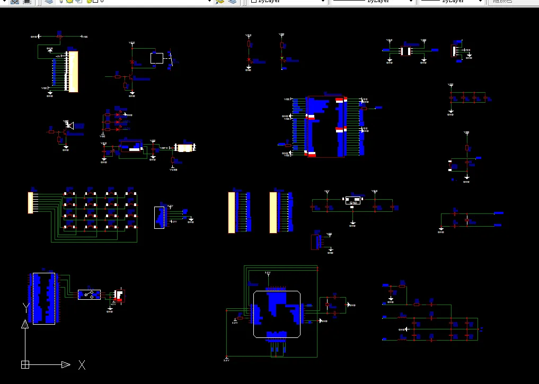Click the Layer Previous icon
The image size is (539, 384).
[232, 2]
